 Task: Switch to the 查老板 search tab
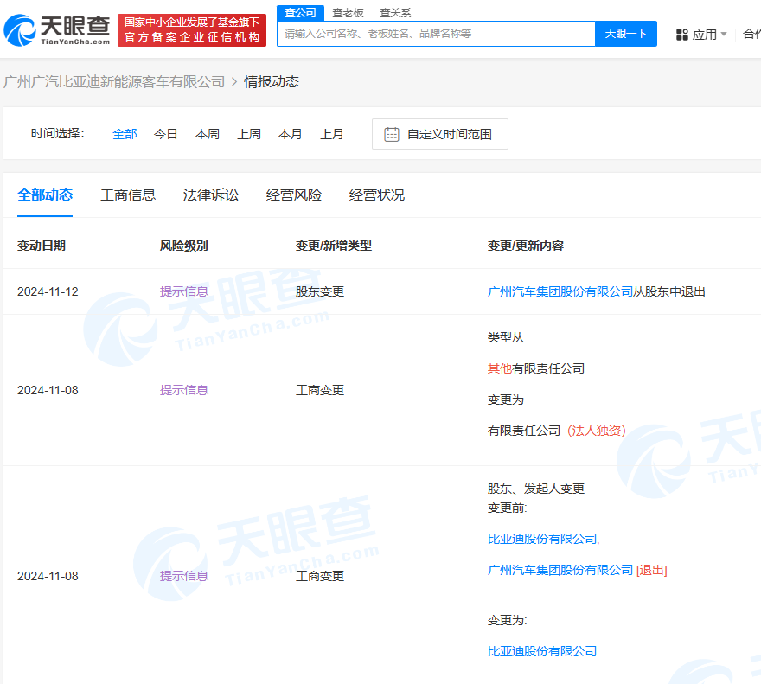[x=348, y=13]
